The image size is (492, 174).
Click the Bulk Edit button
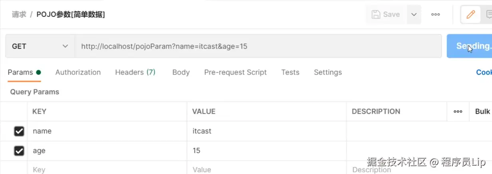pyautogui.click(x=482, y=112)
